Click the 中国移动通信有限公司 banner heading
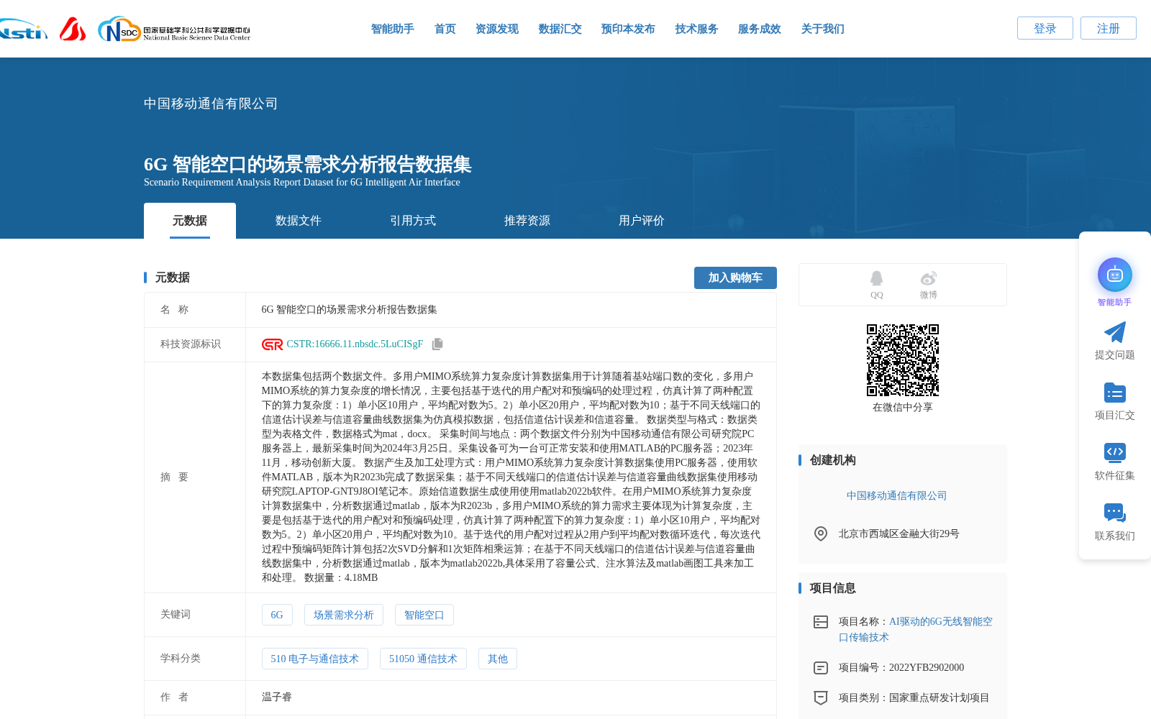 click(x=211, y=104)
